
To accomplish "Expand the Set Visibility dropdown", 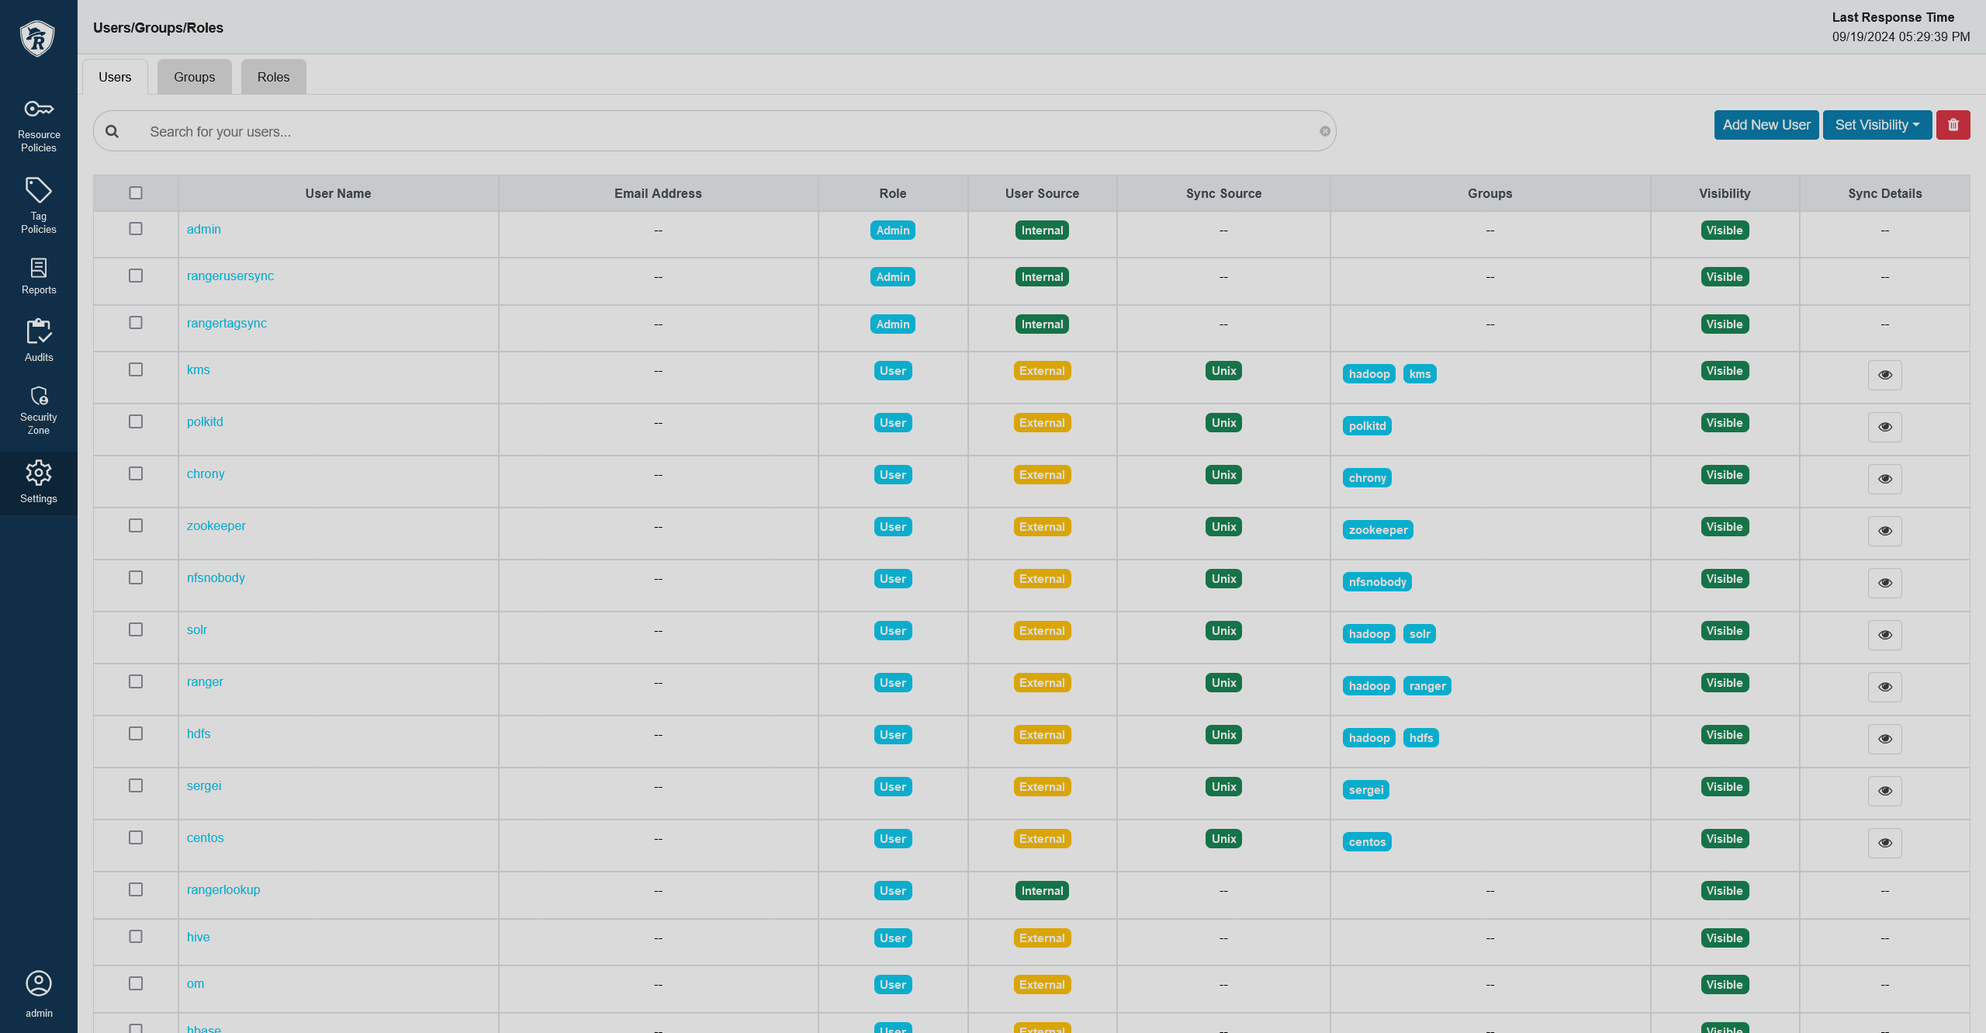I will click(x=1876, y=123).
